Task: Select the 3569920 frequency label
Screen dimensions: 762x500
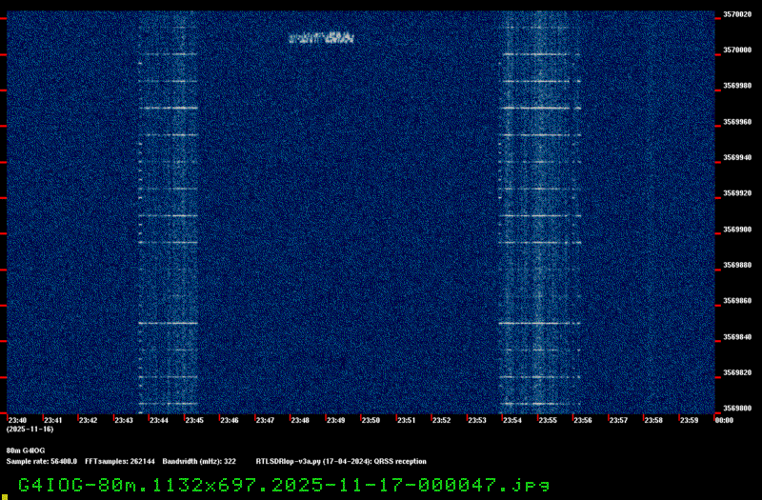Action: 737,193
